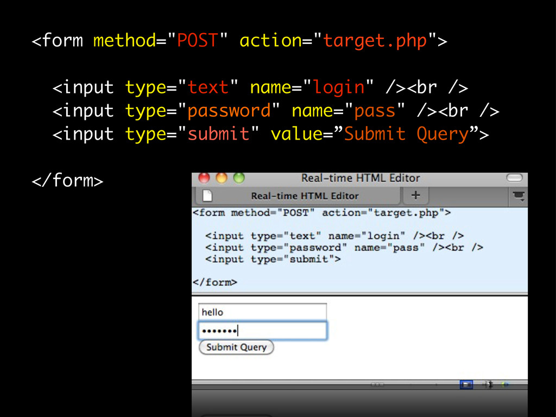The width and height of the screenshot is (556, 417).
Task: Open the tab list button at the tab bar's right end
Action: tap(519, 196)
